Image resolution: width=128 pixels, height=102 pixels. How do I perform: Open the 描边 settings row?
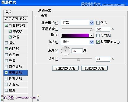click(x=16, y=43)
